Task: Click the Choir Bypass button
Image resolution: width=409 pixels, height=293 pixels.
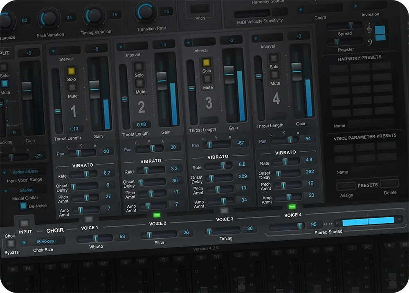Action: (x=11, y=244)
